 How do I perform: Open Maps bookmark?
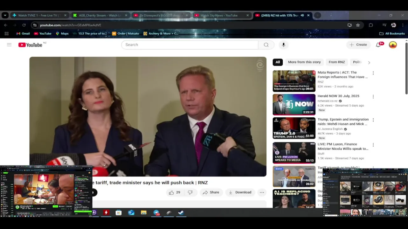pos(62,33)
